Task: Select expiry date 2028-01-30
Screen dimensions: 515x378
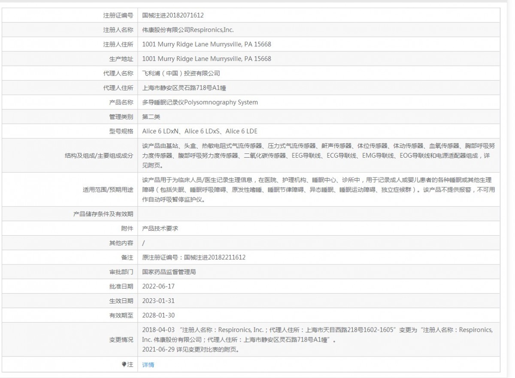Action: pos(158,315)
